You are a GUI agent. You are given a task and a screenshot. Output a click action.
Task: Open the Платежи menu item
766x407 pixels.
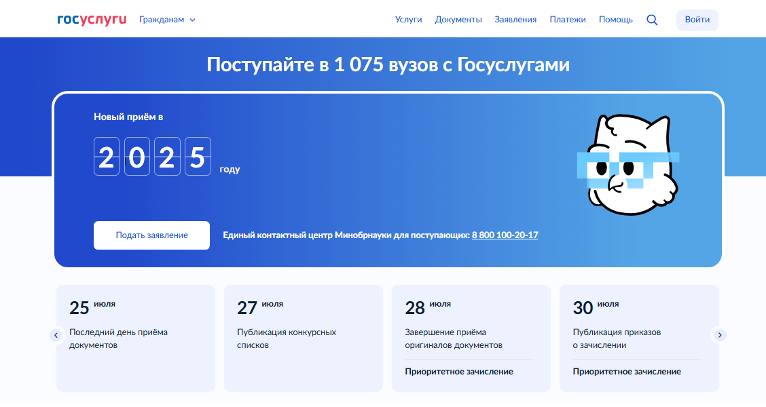(x=568, y=20)
